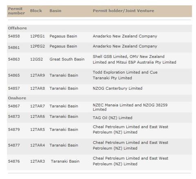Select permit number 54876
The width and height of the screenshot is (196, 179).
[x=14, y=161]
